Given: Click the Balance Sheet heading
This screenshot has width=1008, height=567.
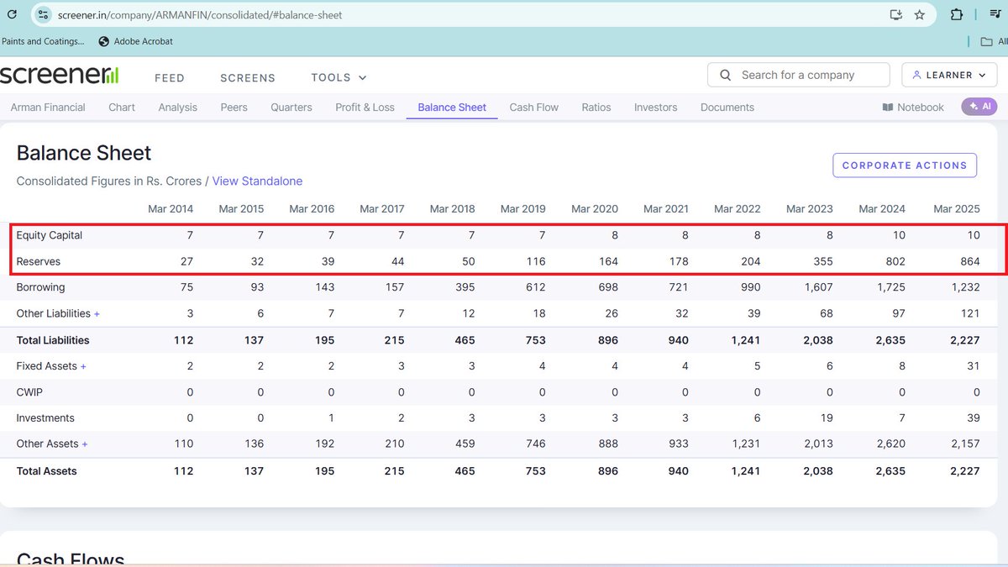Looking at the screenshot, I should coord(84,153).
